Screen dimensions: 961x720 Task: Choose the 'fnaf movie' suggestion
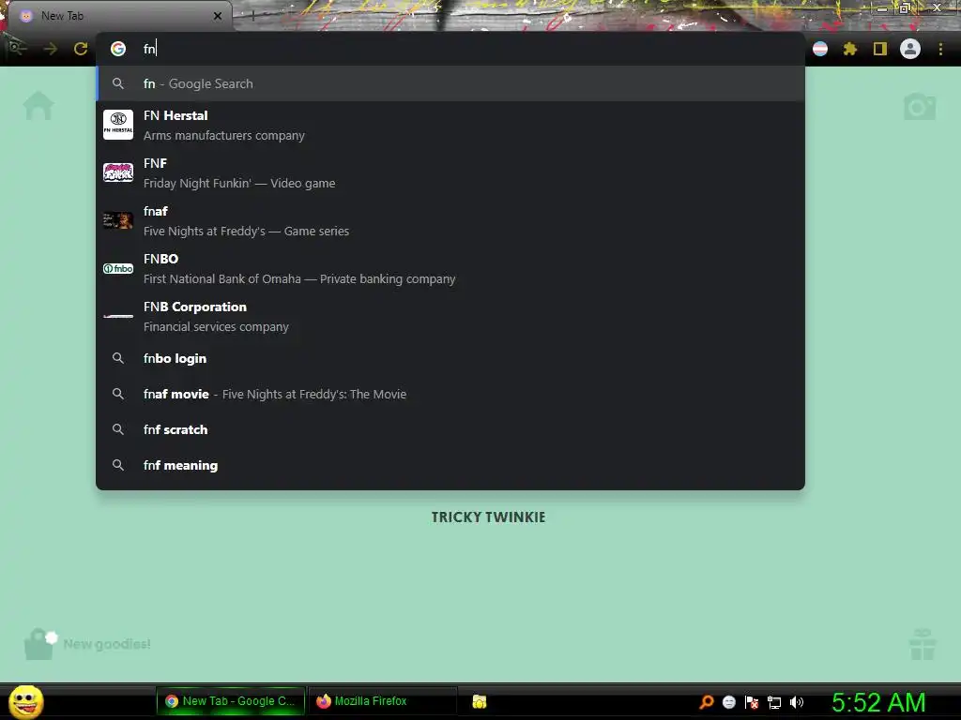[450, 394]
